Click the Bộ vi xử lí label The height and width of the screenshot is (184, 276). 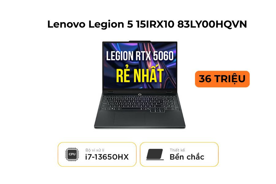tap(95, 150)
